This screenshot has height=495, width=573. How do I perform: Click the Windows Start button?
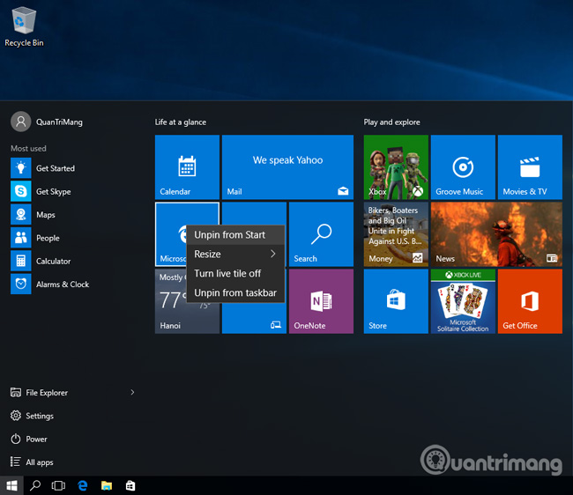[11, 485]
